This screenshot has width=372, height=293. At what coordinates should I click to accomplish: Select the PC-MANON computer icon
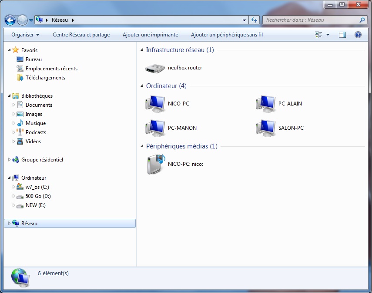click(155, 128)
